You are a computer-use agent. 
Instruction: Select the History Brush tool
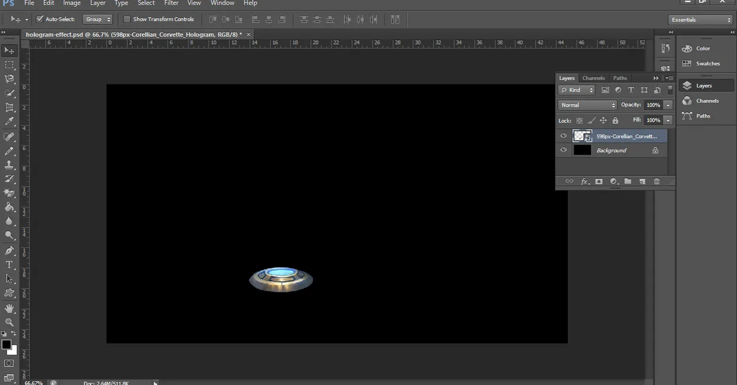(x=9, y=179)
